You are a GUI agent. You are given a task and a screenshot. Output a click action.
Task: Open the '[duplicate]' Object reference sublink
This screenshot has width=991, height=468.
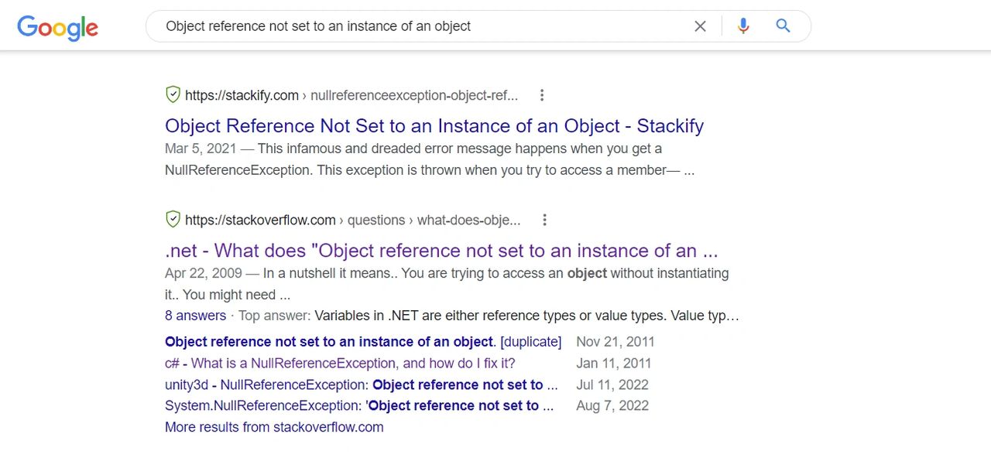pyautogui.click(x=363, y=342)
